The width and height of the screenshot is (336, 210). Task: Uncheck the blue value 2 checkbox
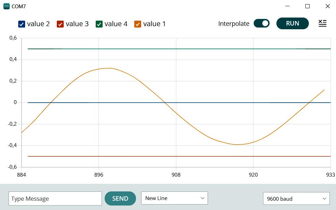(22, 24)
